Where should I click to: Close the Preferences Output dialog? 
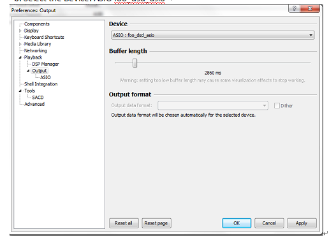310,8
